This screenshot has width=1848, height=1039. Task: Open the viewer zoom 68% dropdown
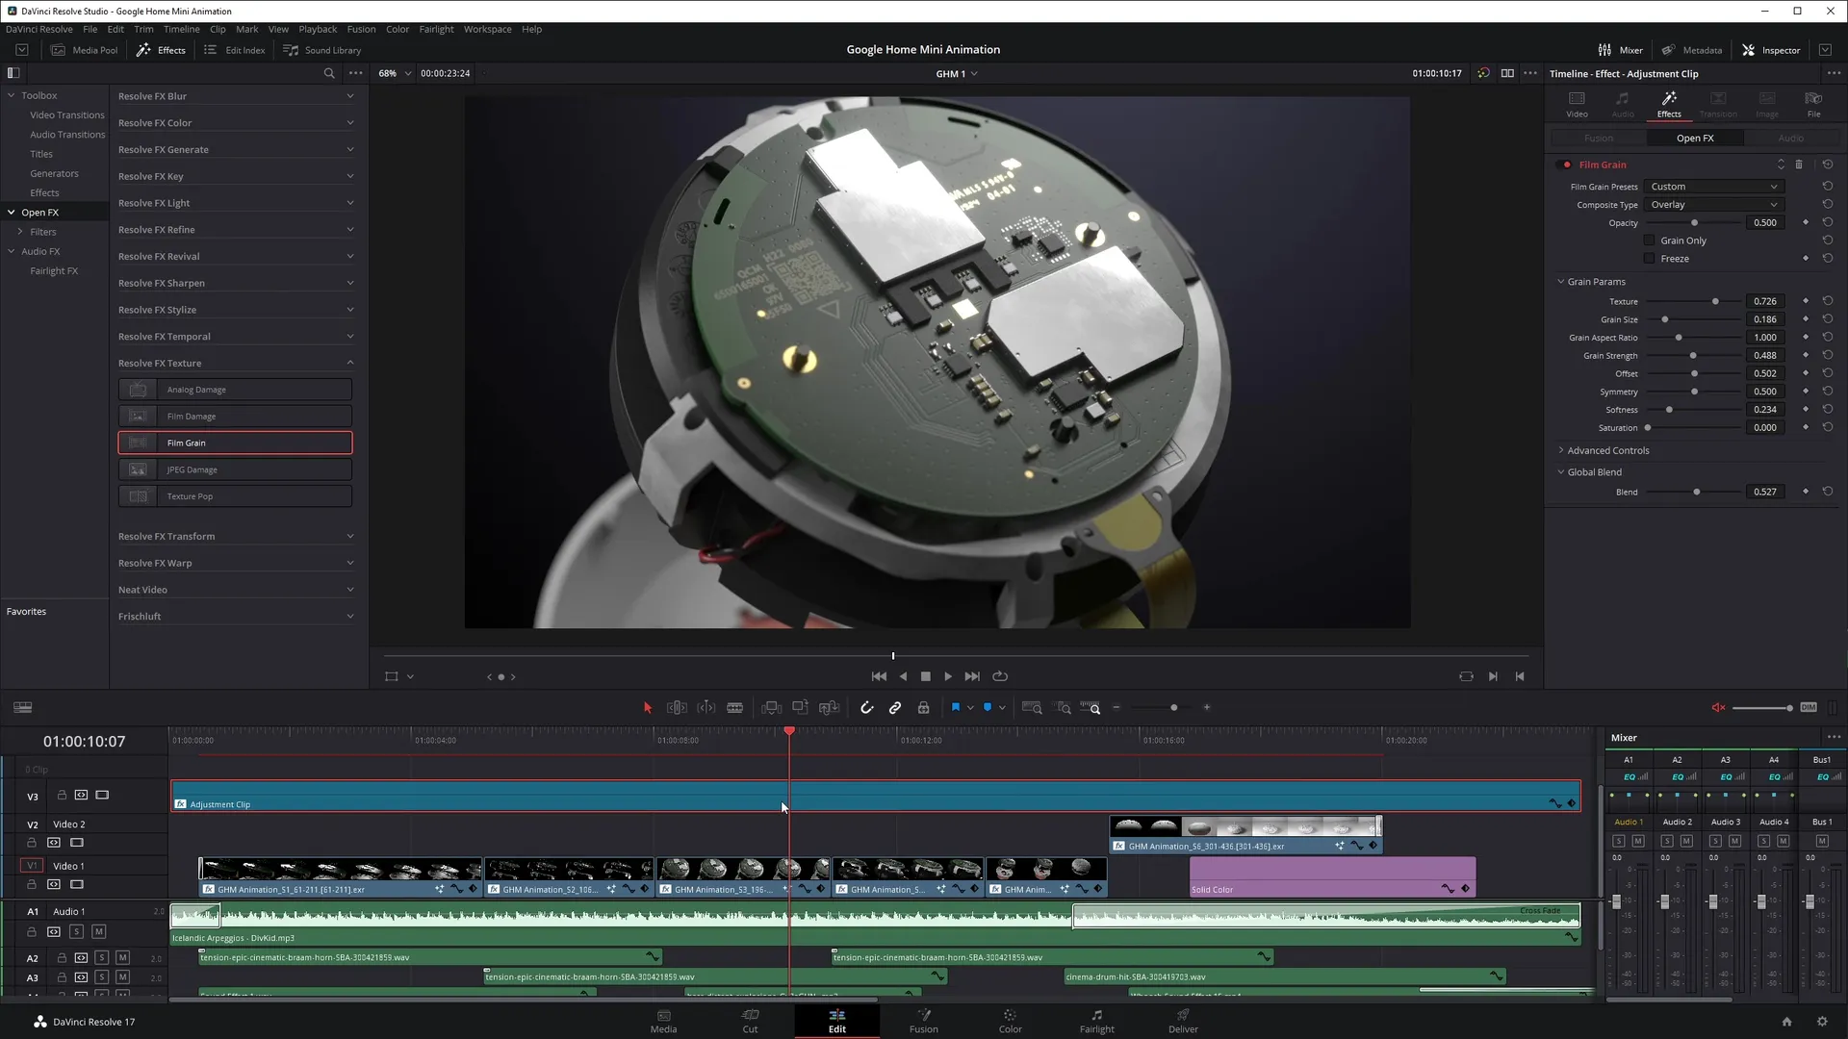coord(395,73)
